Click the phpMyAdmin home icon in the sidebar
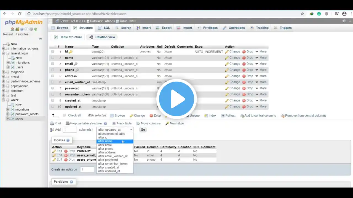Screen dimensions: 353x198 coord(12,29)
